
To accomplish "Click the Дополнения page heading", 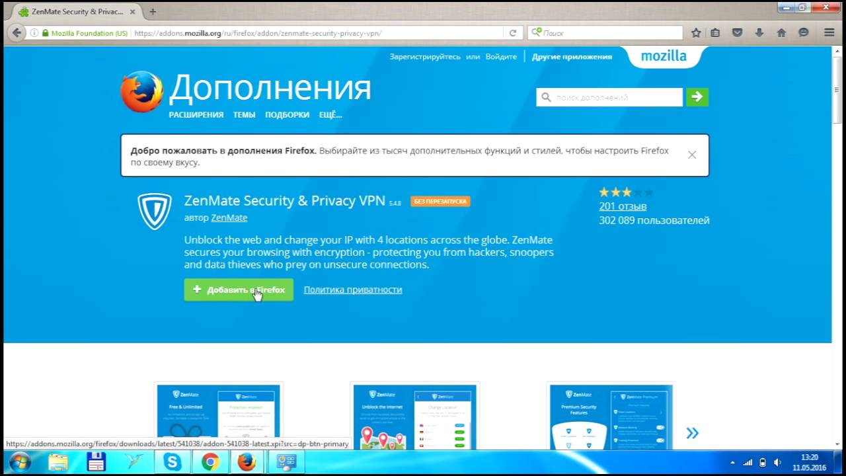I will click(270, 88).
